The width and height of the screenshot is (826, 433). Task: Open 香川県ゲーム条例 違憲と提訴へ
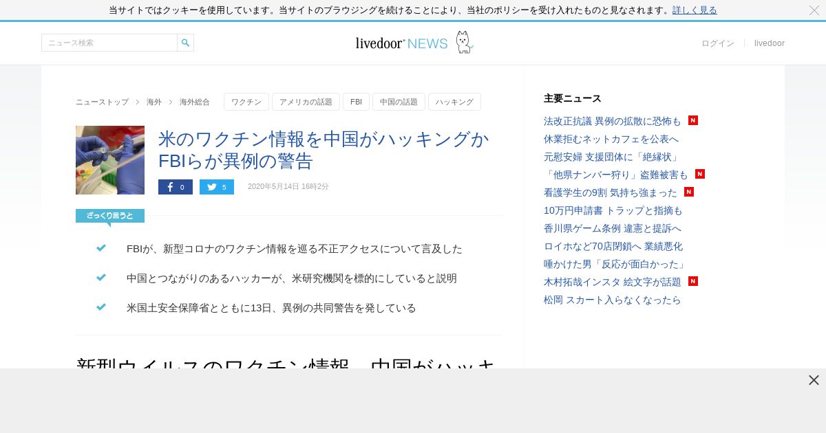coord(613,228)
